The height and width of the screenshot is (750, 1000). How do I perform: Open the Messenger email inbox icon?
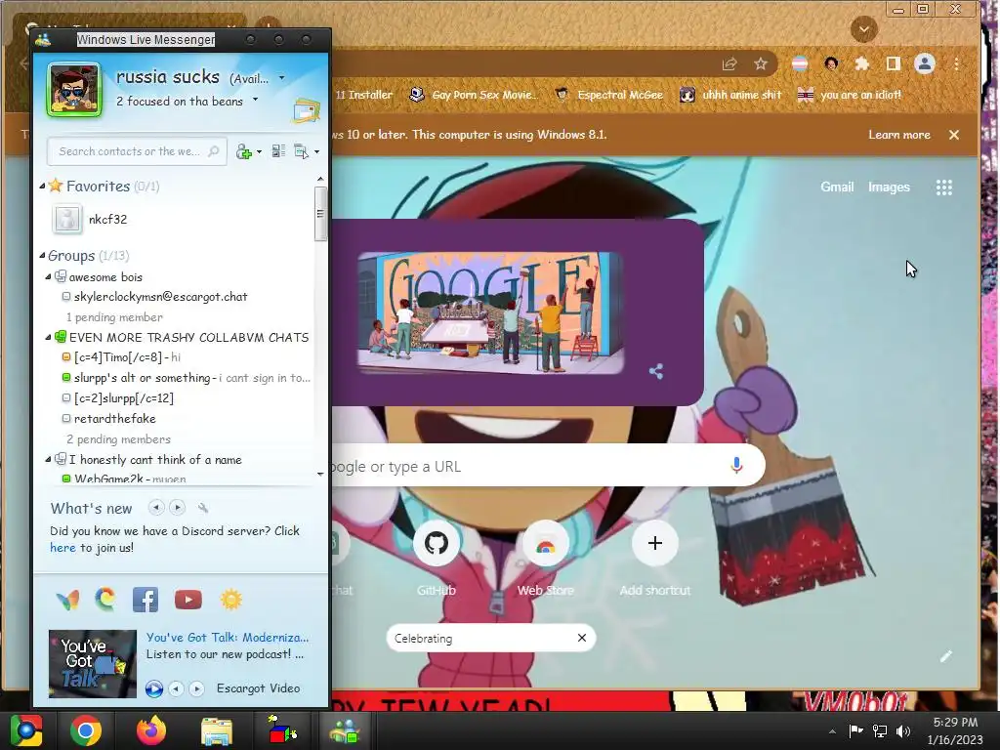pos(306,111)
